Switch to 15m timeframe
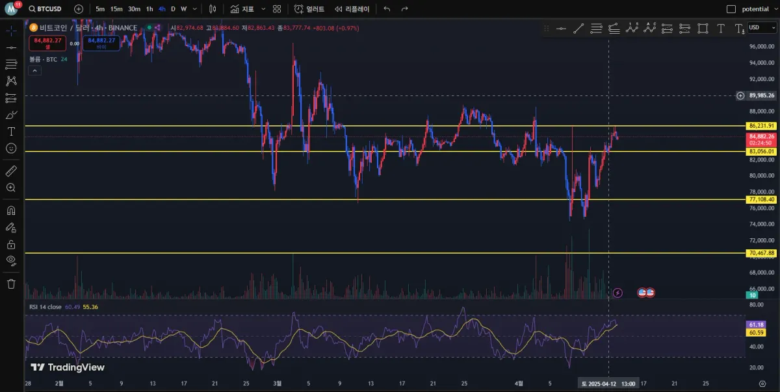 [x=116, y=9]
